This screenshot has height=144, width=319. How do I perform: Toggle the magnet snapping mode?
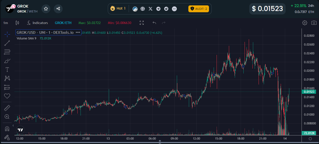click(7, 129)
